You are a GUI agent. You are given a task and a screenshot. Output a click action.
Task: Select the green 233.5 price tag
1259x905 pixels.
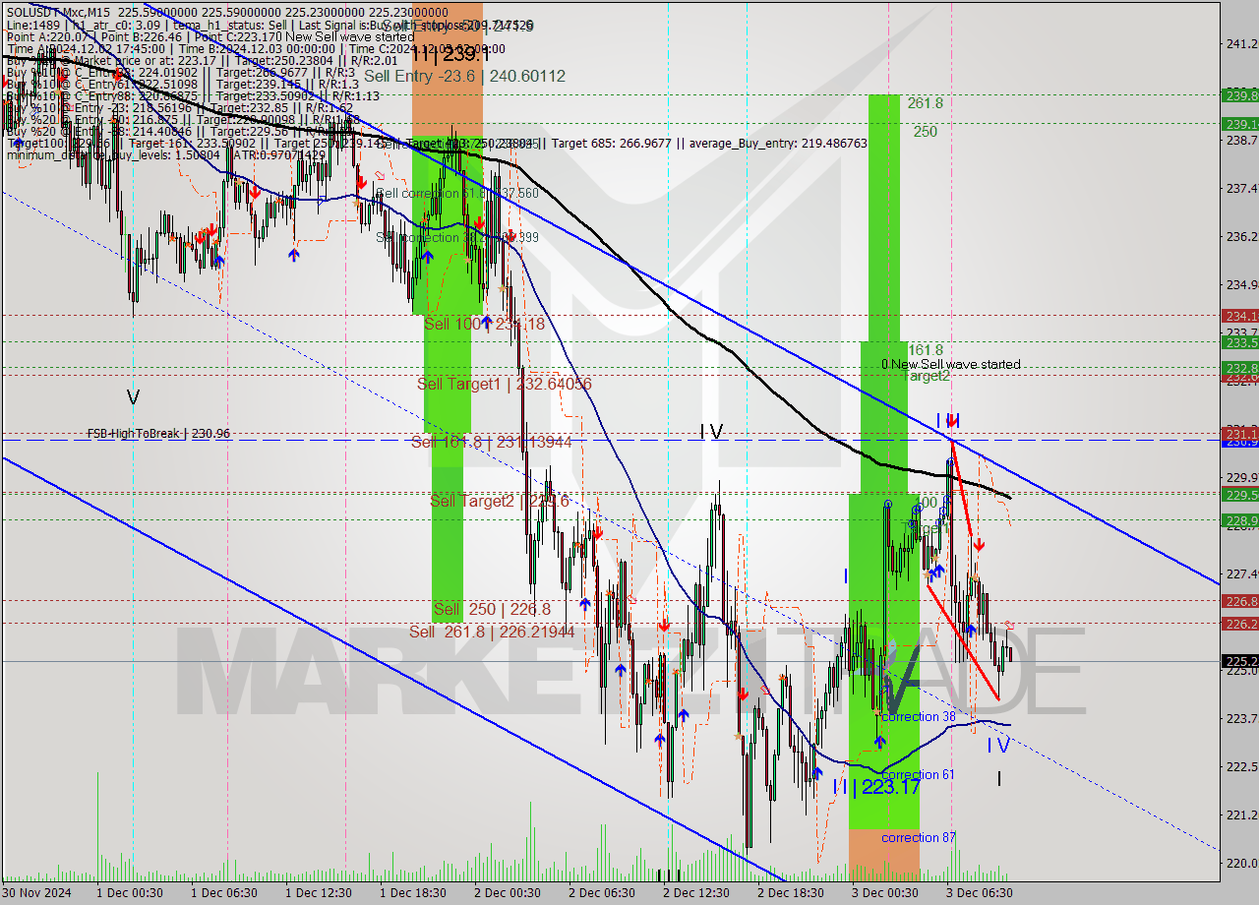coord(1239,342)
